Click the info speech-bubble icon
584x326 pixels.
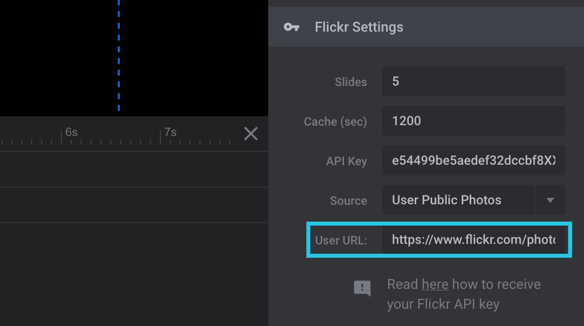point(362,288)
